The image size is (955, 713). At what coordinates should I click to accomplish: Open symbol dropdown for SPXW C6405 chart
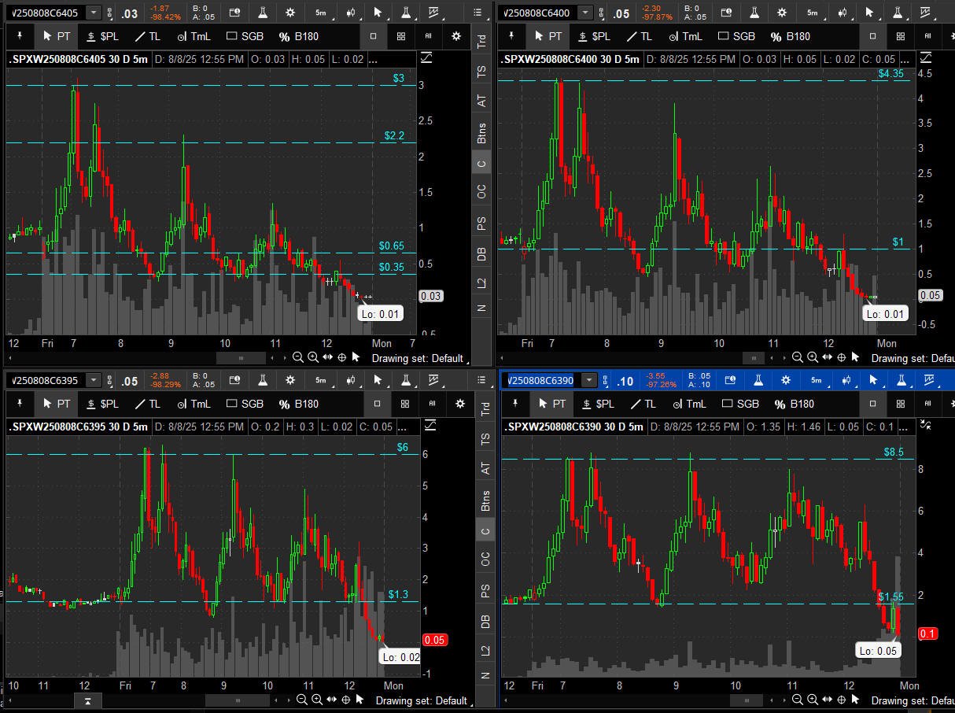pyautogui.click(x=94, y=13)
